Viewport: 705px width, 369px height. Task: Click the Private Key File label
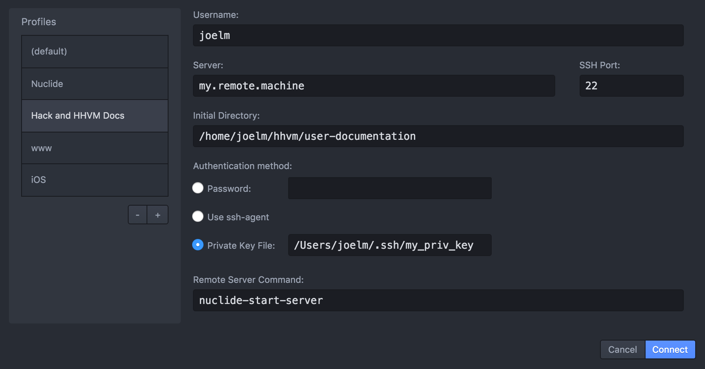click(x=241, y=245)
